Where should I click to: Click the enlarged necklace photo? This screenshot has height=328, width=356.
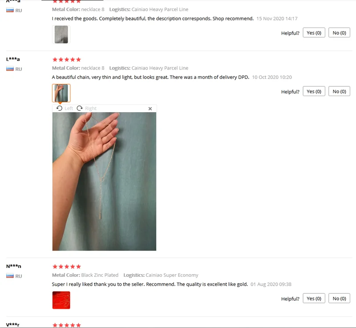click(104, 182)
